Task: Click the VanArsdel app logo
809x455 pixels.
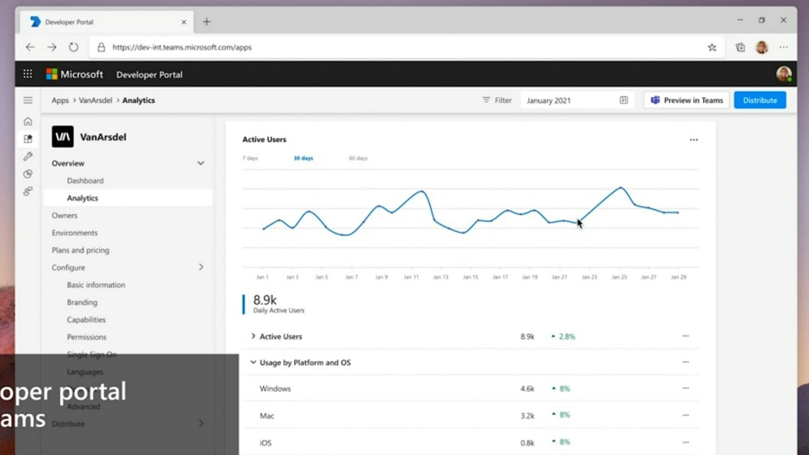Action: [x=63, y=137]
